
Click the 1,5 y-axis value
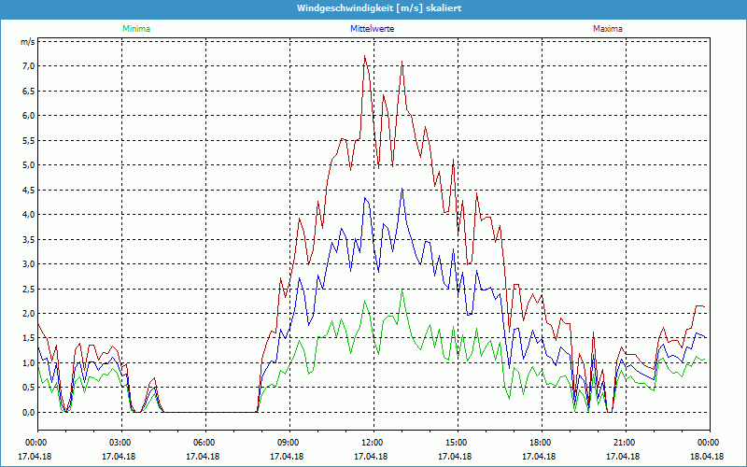tap(29, 338)
